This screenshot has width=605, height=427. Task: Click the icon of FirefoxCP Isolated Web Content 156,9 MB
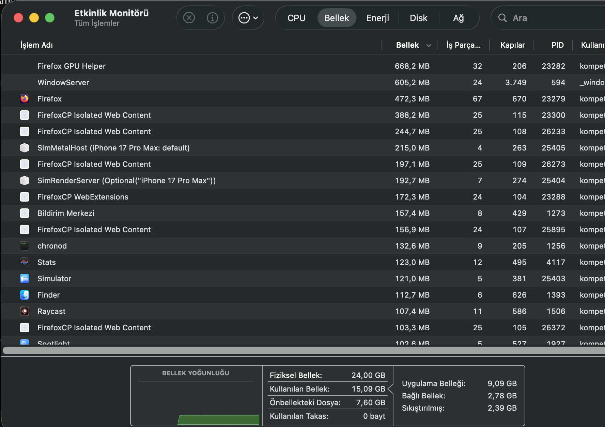pyautogui.click(x=25, y=230)
